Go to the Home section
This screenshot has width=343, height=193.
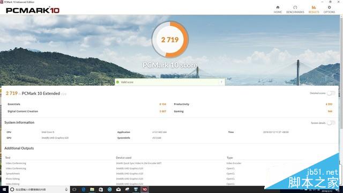(x=278, y=10)
